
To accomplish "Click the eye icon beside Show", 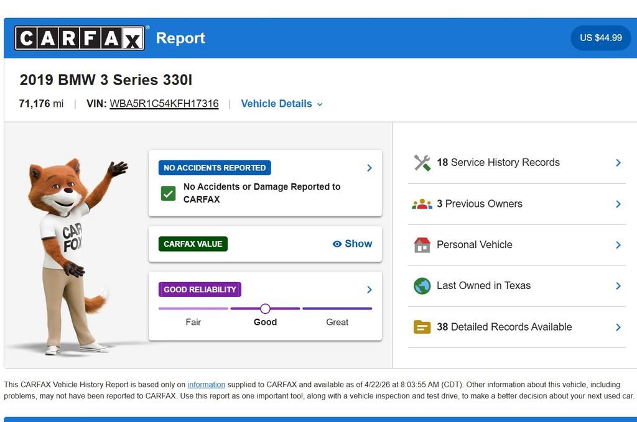I will point(337,244).
